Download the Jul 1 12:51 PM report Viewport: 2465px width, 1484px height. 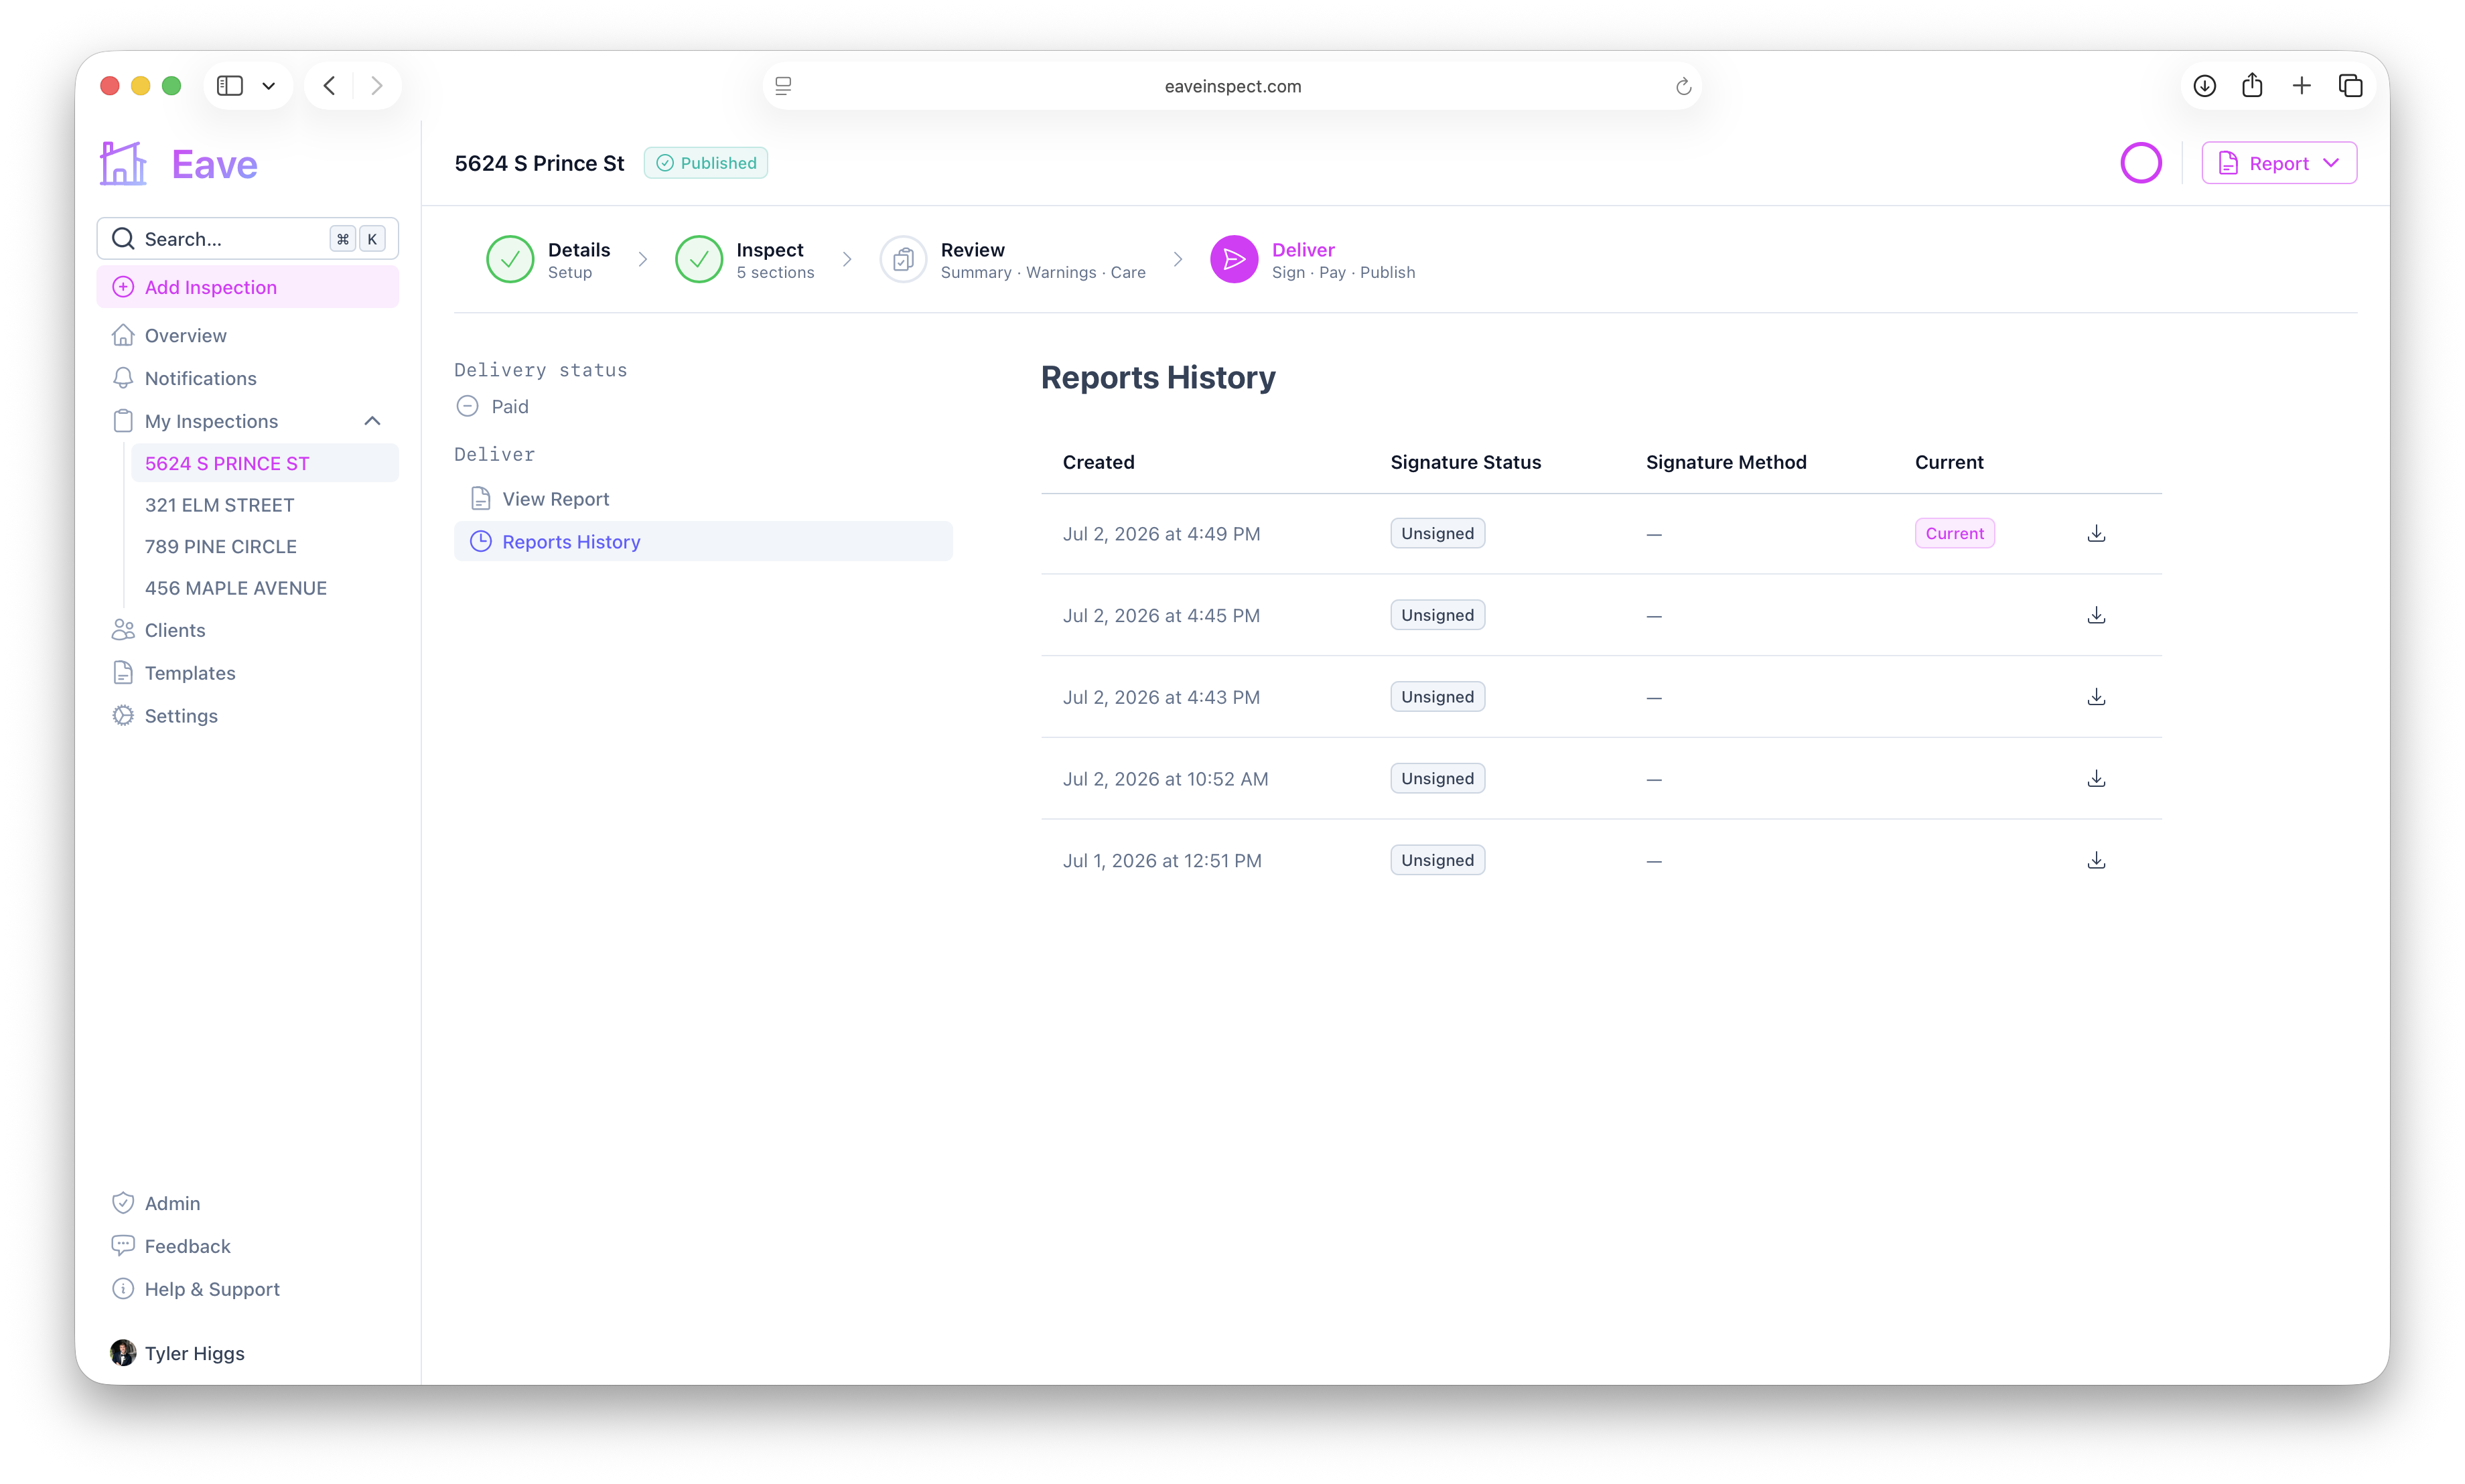click(2096, 860)
